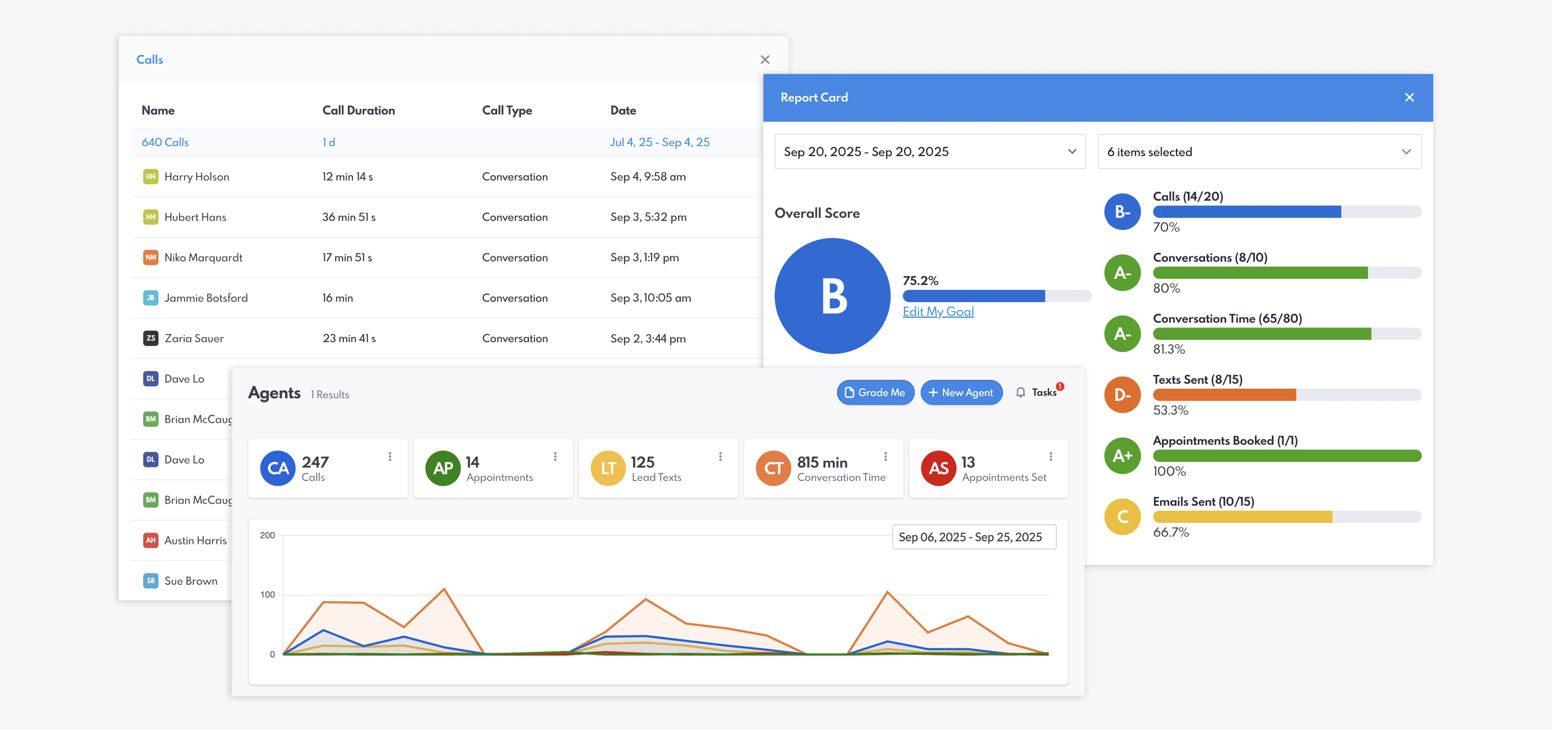Open the Lead Texts card kebab menu

[x=720, y=457]
